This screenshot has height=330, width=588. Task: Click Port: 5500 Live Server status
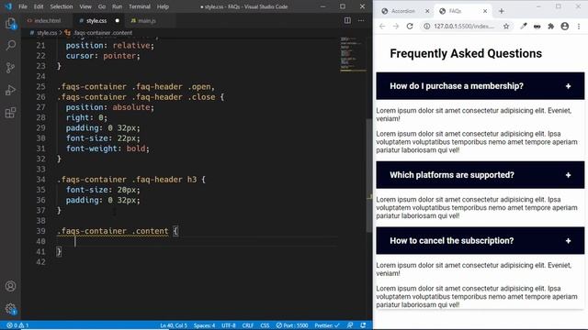(x=292, y=325)
